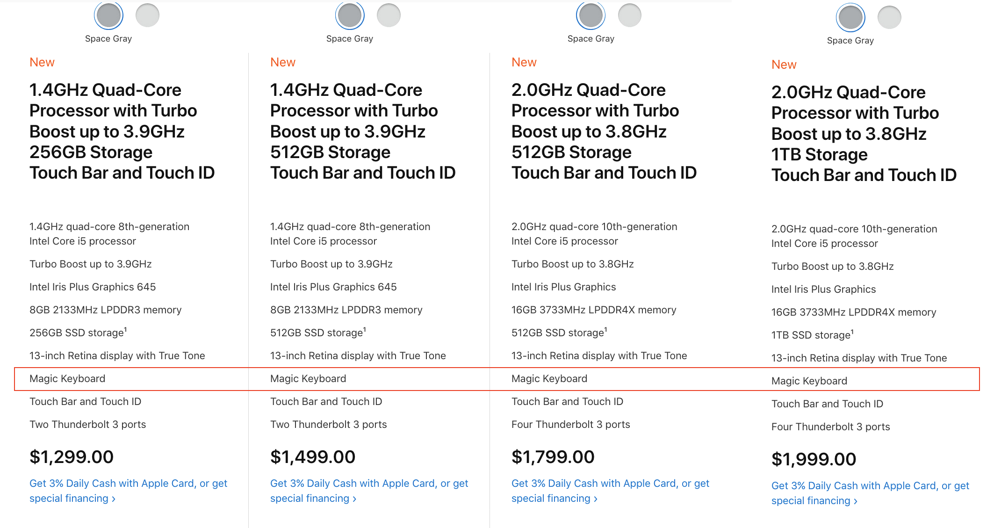This screenshot has height=528, width=994.
Task: Select Silver swatch for $1,799 model
Action: coord(629,15)
